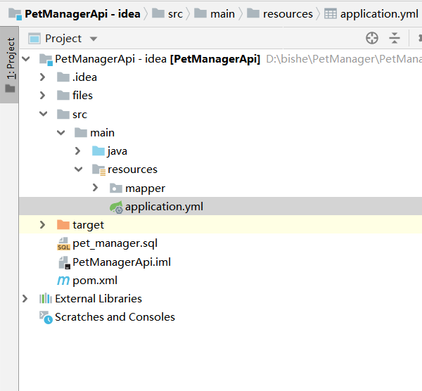The width and height of the screenshot is (422, 391).
Task: Select the pet_manager.sql file icon
Action: (63, 244)
